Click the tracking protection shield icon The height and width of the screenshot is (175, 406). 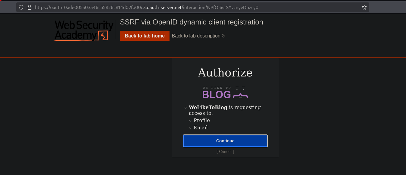tap(21, 7)
